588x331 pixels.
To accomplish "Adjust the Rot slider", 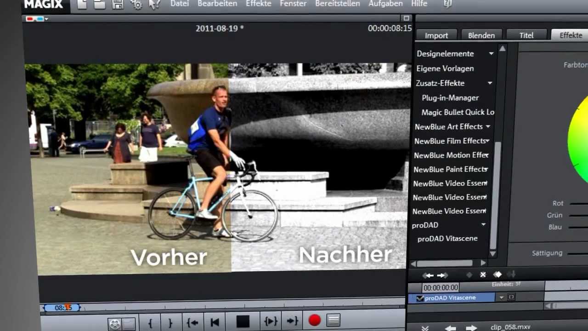I will click(x=578, y=203).
